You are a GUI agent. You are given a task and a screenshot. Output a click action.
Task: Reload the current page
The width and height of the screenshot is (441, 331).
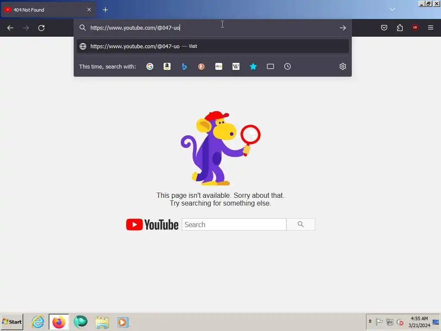(x=41, y=28)
